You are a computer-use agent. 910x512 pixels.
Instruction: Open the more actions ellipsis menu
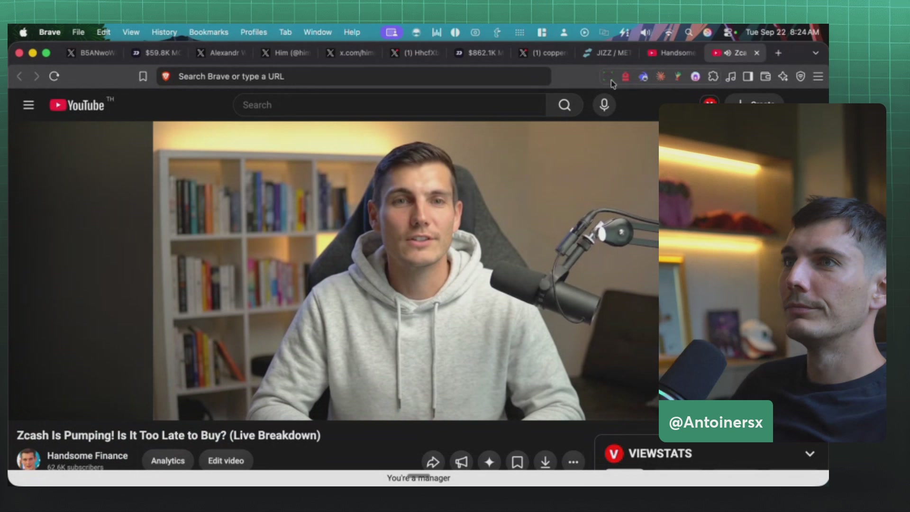coord(573,462)
